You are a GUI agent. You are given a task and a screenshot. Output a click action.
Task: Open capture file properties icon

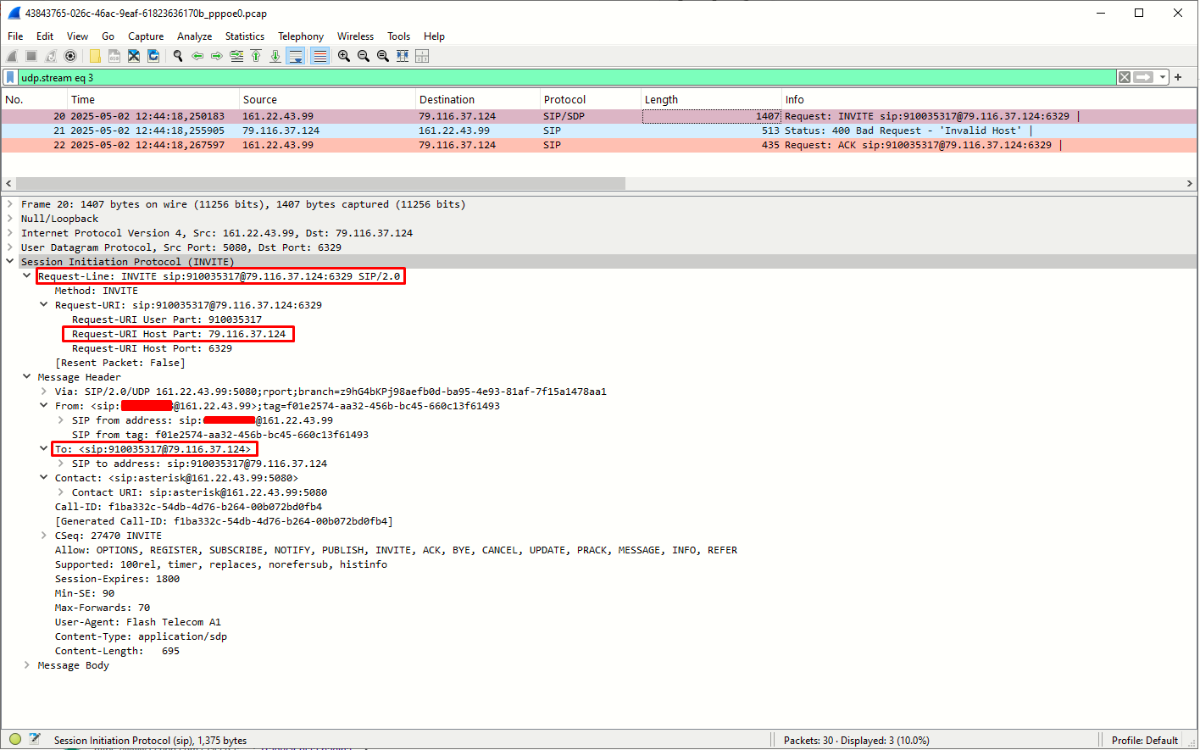pyautogui.click(x=35, y=739)
